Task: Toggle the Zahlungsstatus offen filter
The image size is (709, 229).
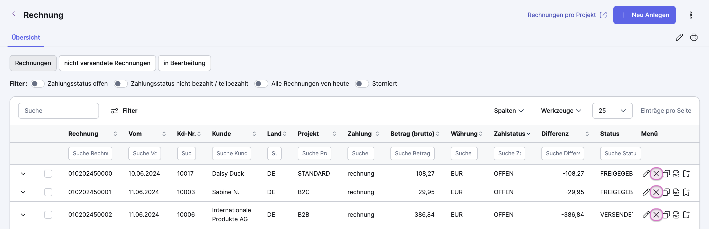Action: coord(37,84)
